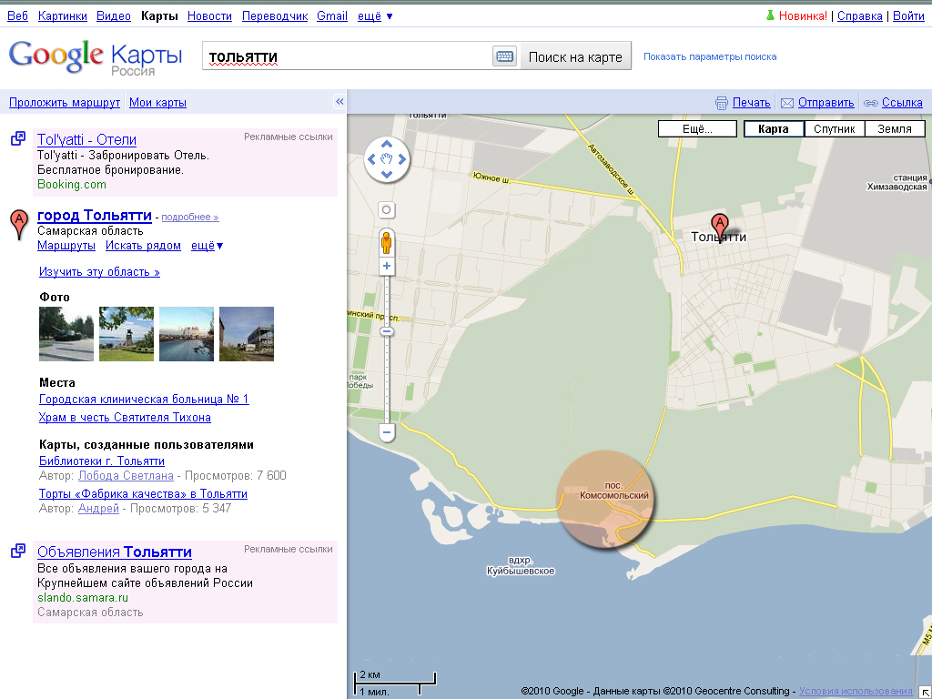Click the Искать рядом link

tap(143, 246)
